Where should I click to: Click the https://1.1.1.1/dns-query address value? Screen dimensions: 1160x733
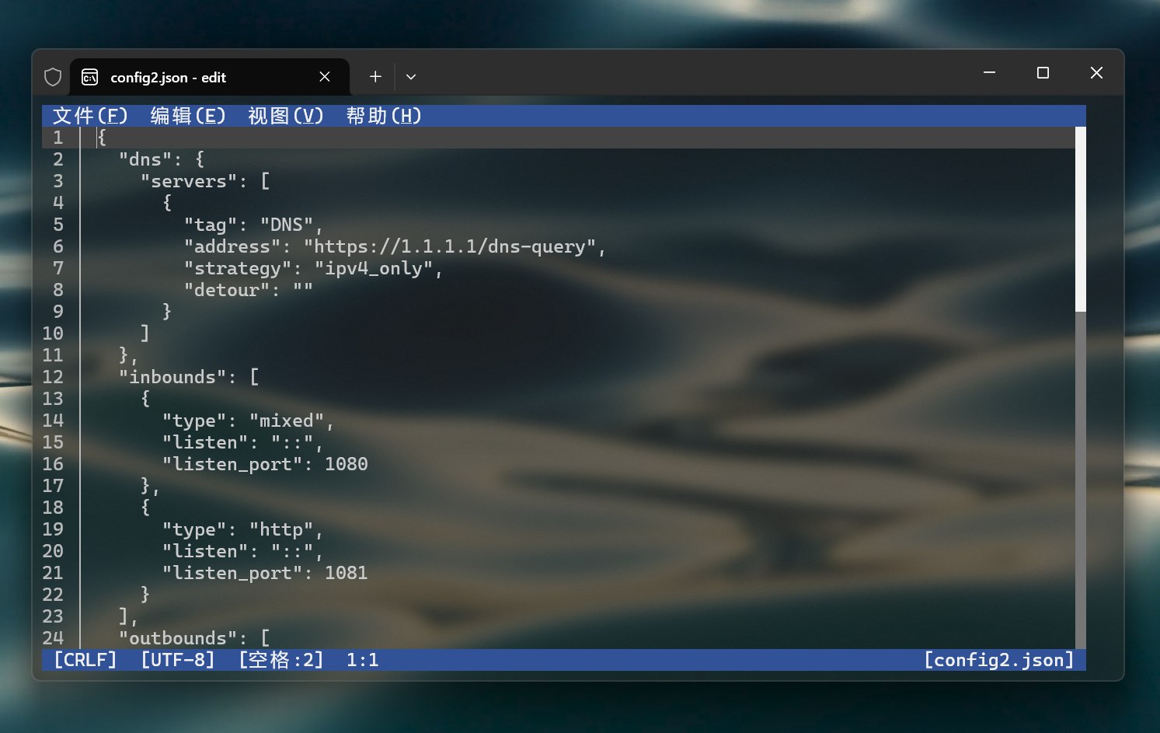click(450, 246)
